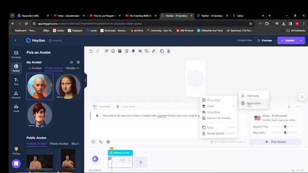This screenshot has height=173, width=308.
Task: Play the timeline with purple play button
Action: (x=95, y=159)
